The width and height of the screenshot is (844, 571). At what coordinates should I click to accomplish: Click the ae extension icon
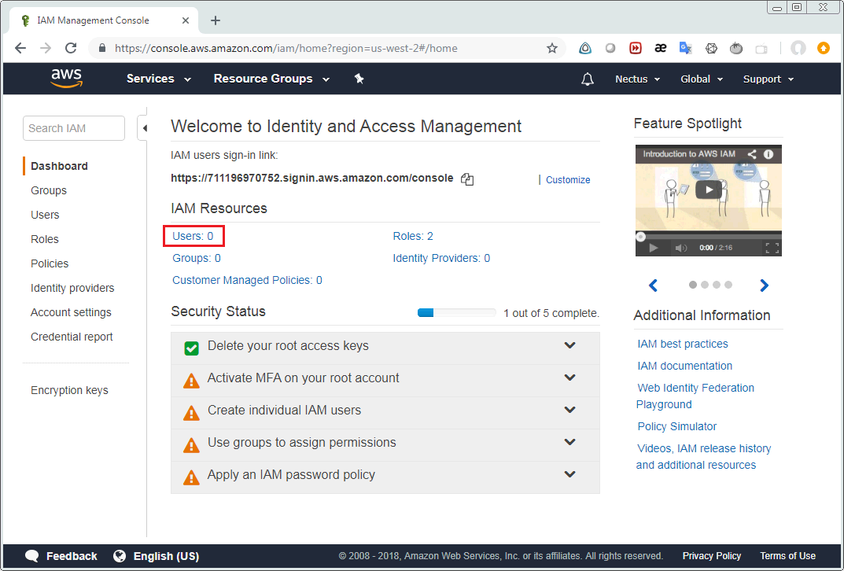tap(661, 48)
